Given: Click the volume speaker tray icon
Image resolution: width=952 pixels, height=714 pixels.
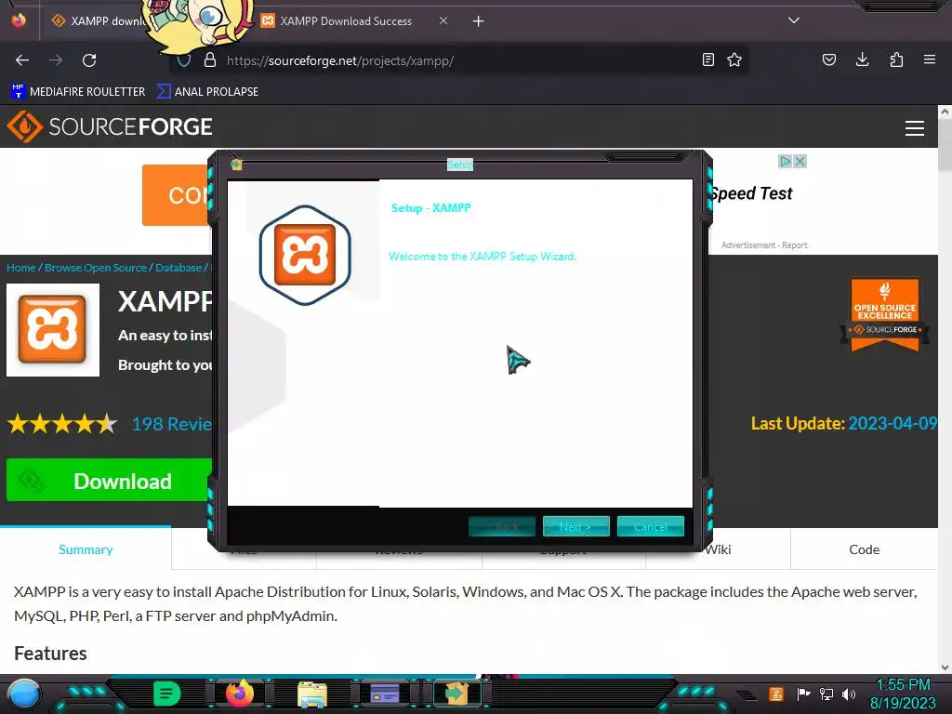Looking at the screenshot, I should point(849,694).
